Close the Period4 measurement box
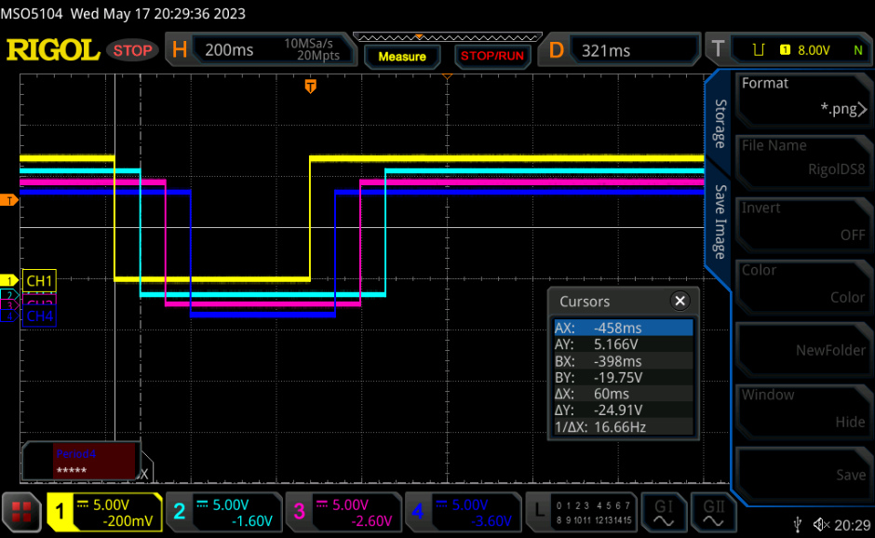Screen dimensions: 875x538 [x=144, y=474]
